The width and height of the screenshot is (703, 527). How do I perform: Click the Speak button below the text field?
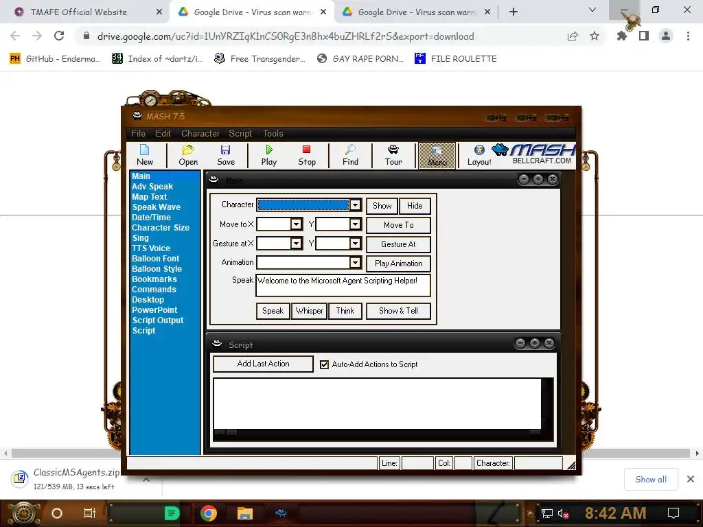click(273, 311)
